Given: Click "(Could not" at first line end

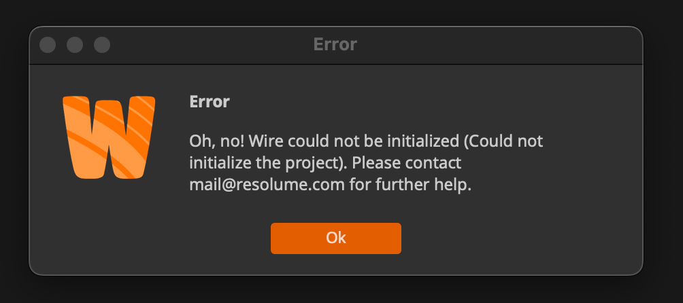Looking at the screenshot, I should coord(504,141).
